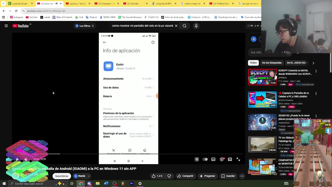The height and width of the screenshot is (187, 332).
Task: Click the youtube.com address bar URL
Action: tap(46, 11)
